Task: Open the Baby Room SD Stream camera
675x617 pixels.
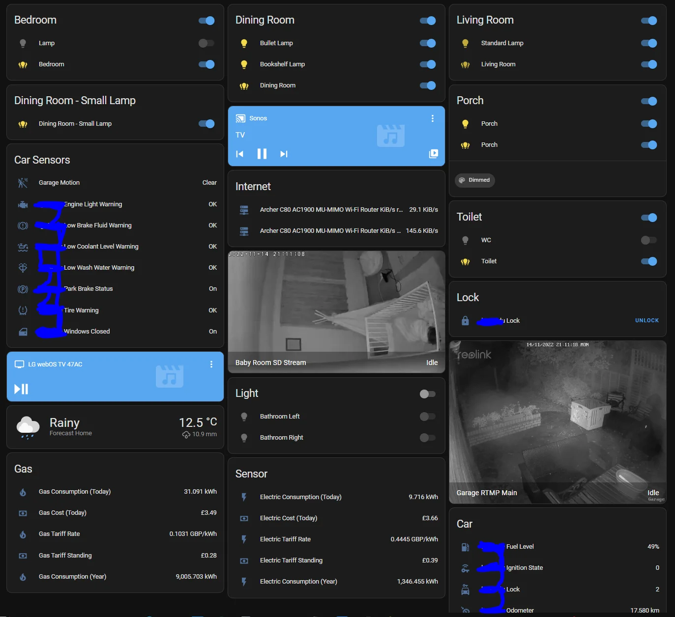Action: pyautogui.click(x=336, y=312)
